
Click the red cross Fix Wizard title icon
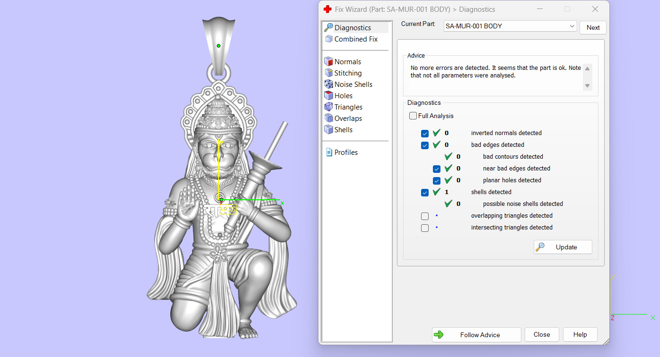pyautogui.click(x=327, y=9)
